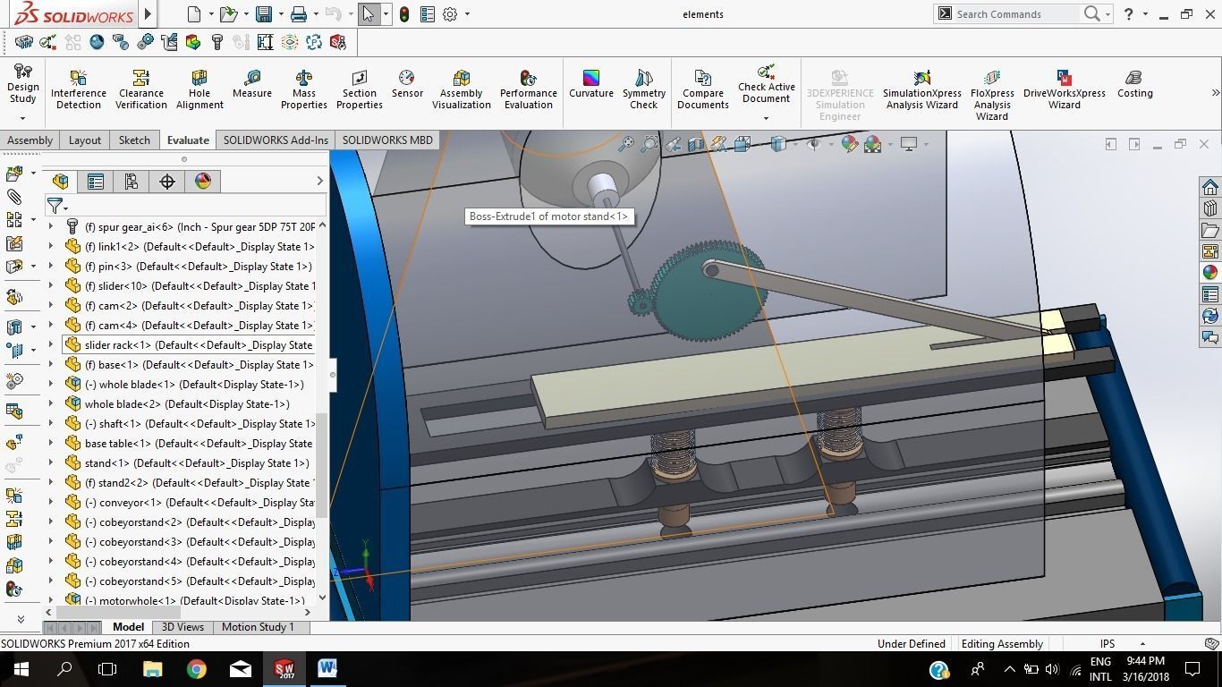Open Compare Documents

703,89
